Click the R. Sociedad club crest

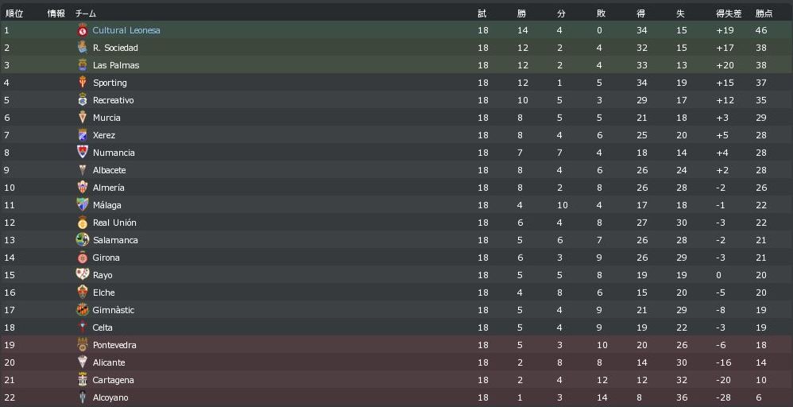tap(82, 48)
